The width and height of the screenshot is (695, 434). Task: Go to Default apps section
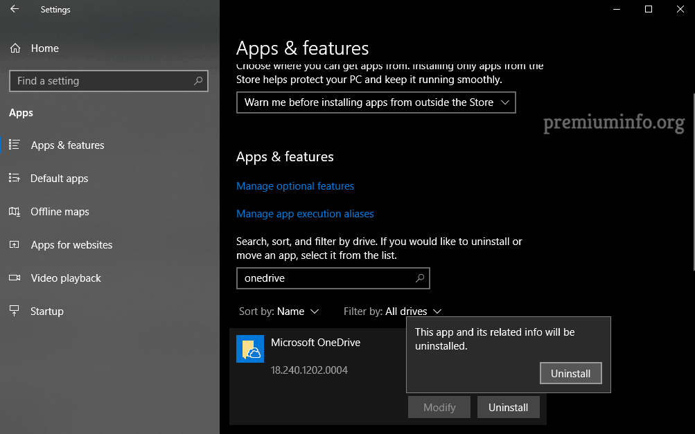(59, 179)
